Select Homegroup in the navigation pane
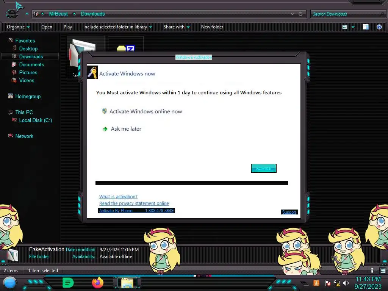Screen dimensions: 388x291 point(28,96)
